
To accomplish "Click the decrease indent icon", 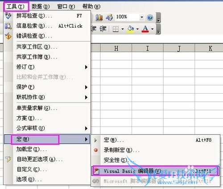I will click(94, 29).
